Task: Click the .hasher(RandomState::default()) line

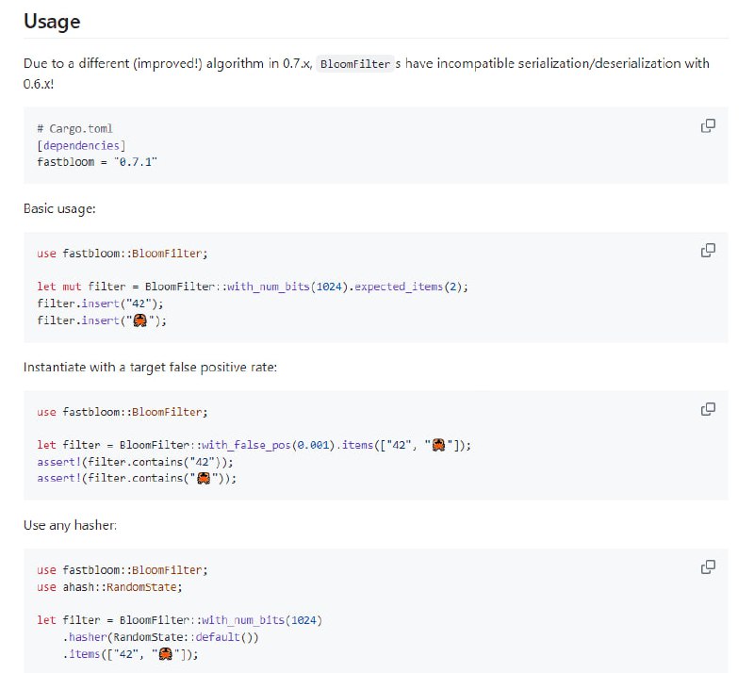Action: point(160,637)
